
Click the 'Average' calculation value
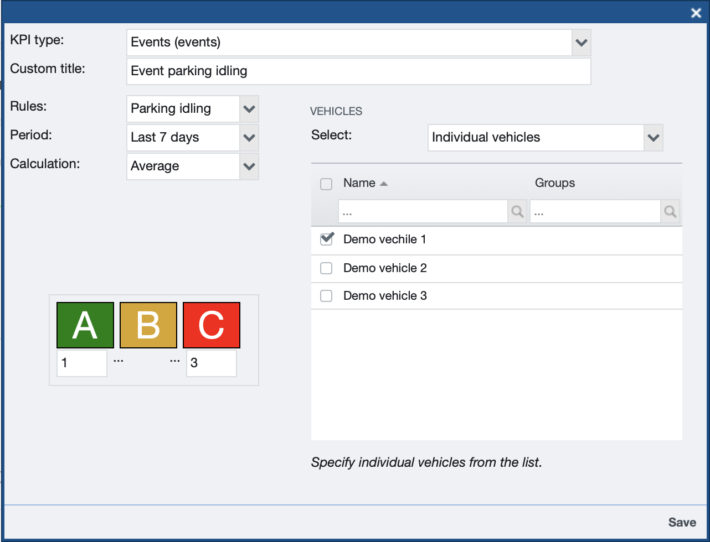(x=183, y=166)
